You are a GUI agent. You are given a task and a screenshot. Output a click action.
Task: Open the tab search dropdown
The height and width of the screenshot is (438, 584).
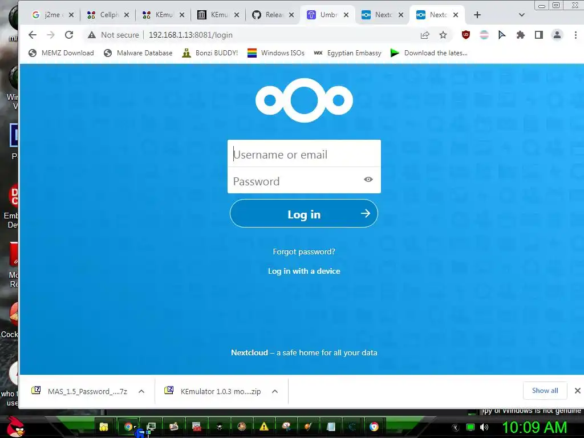point(521,15)
